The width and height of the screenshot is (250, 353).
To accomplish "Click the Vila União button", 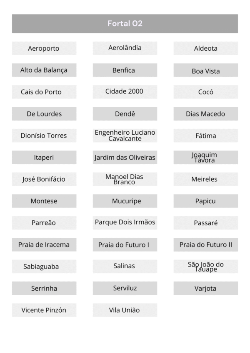I will pos(125,310).
